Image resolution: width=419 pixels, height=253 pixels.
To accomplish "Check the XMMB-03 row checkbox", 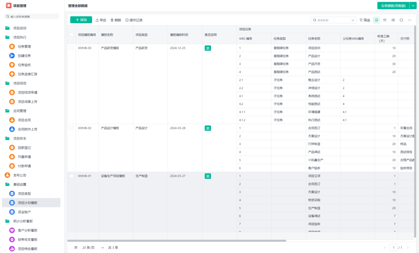I will coord(72,48).
